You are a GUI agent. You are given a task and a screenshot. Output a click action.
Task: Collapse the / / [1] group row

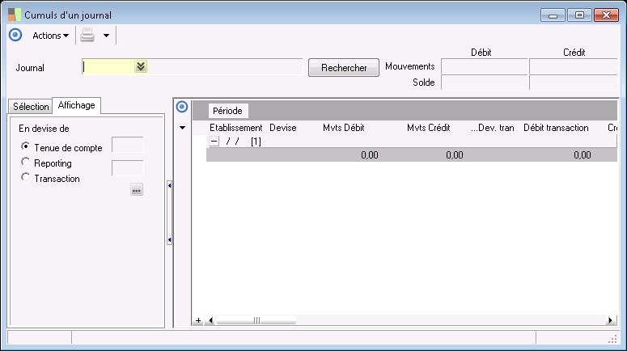click(214, 141)
